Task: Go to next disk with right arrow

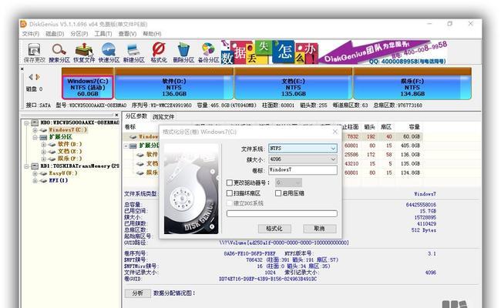Action: 38,77
